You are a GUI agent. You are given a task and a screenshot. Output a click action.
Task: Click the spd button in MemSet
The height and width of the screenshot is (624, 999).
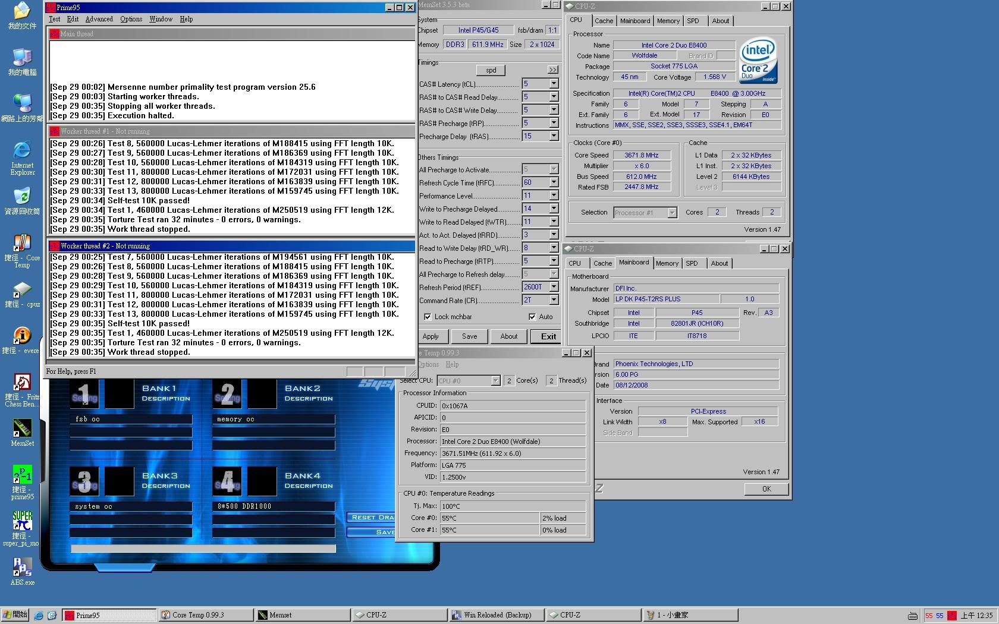[x=491, y=70]
